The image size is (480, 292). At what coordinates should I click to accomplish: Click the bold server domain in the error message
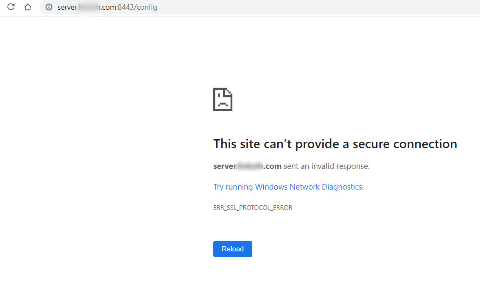[x=247, y=166]
